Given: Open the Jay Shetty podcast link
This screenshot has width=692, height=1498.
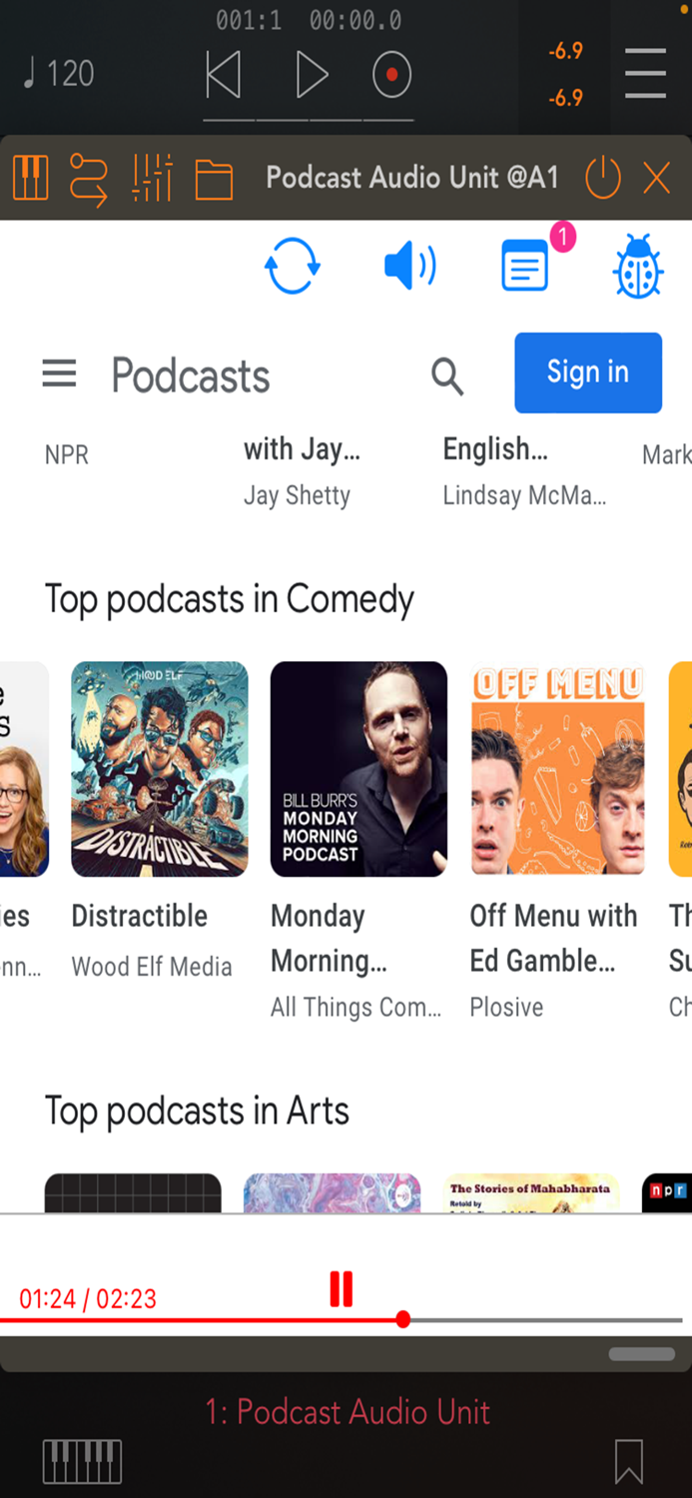Looking at the screenshot, I should (x=297, y=495).
